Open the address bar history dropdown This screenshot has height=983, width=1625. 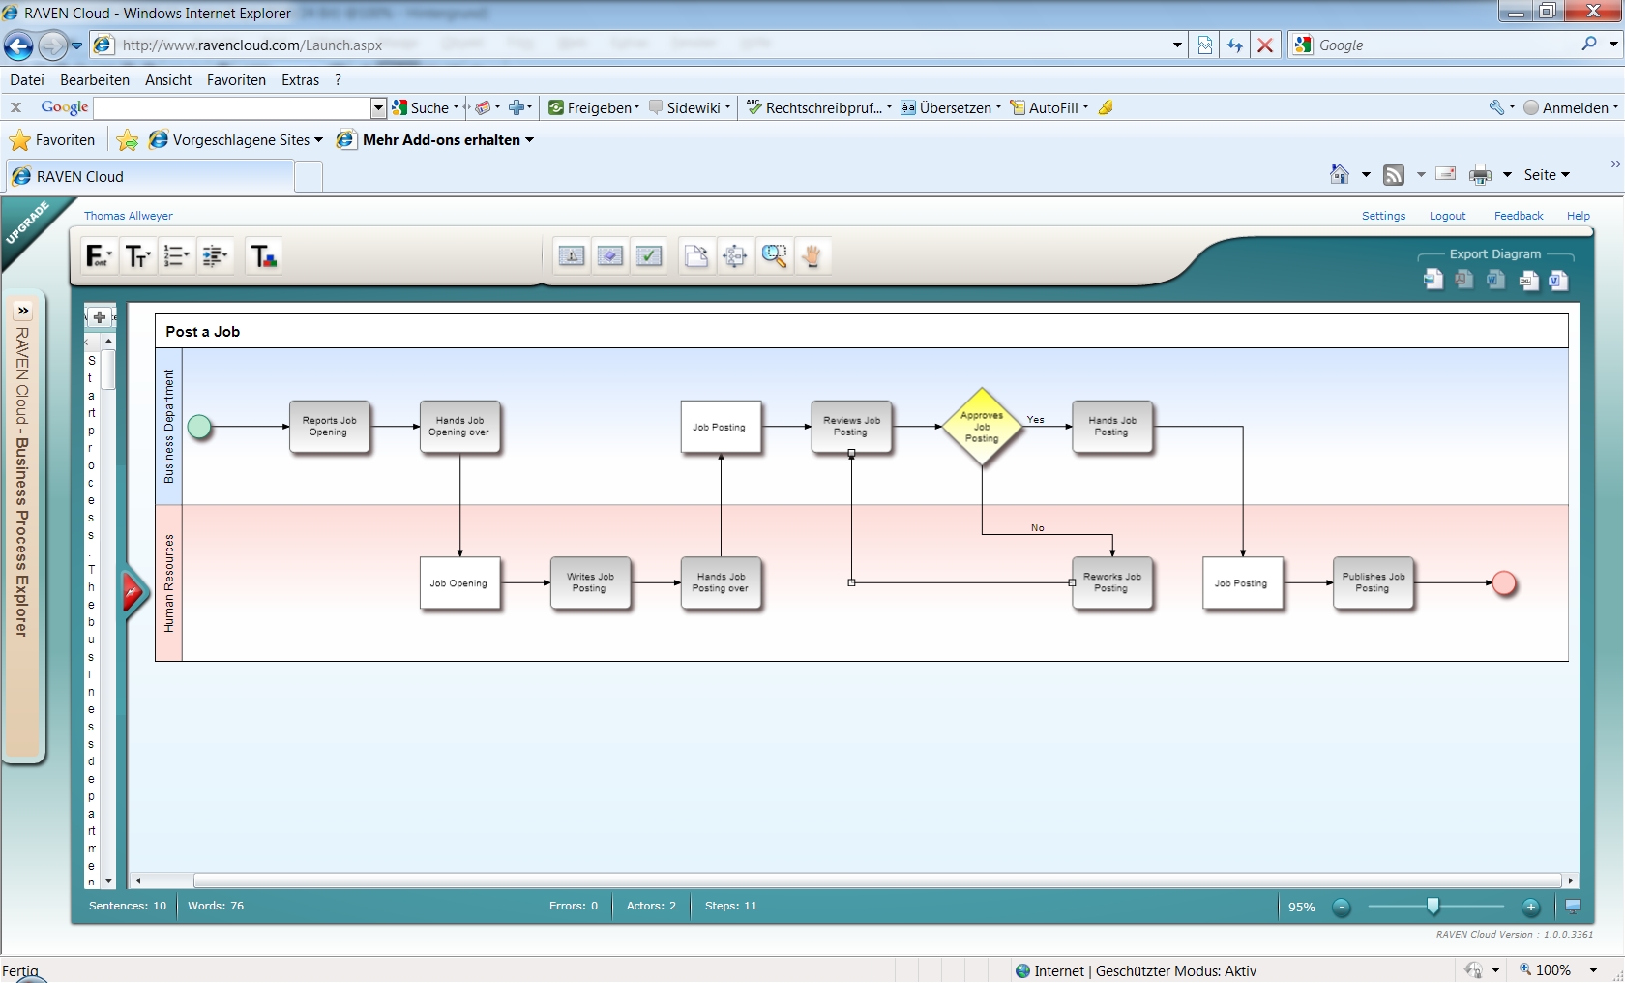(x=1177, y=45)
